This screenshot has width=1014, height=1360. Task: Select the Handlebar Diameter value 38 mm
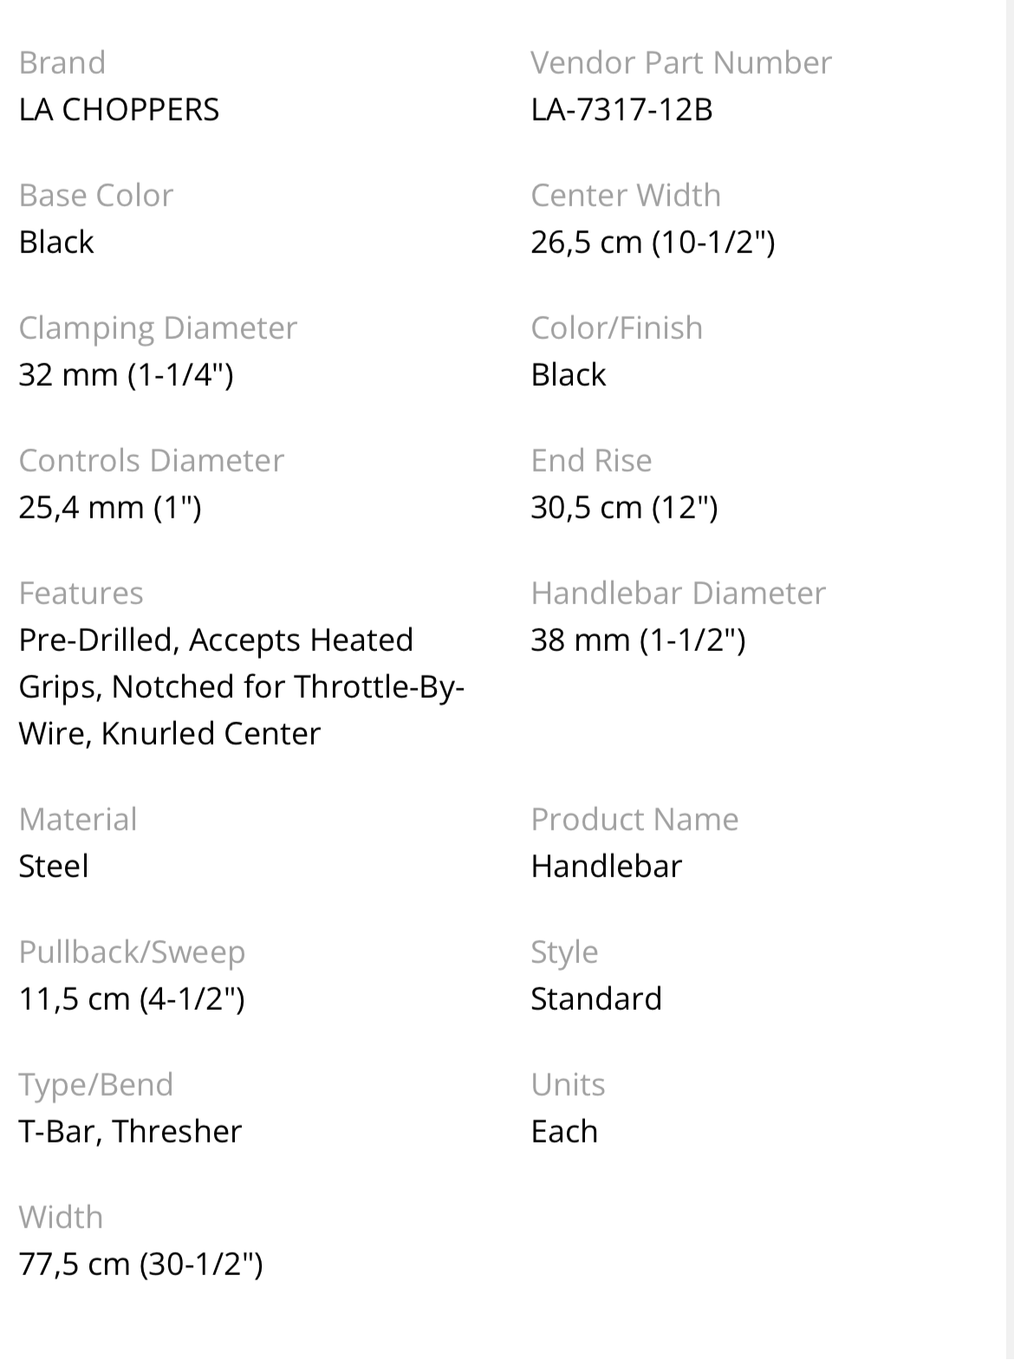pos(638,640)
